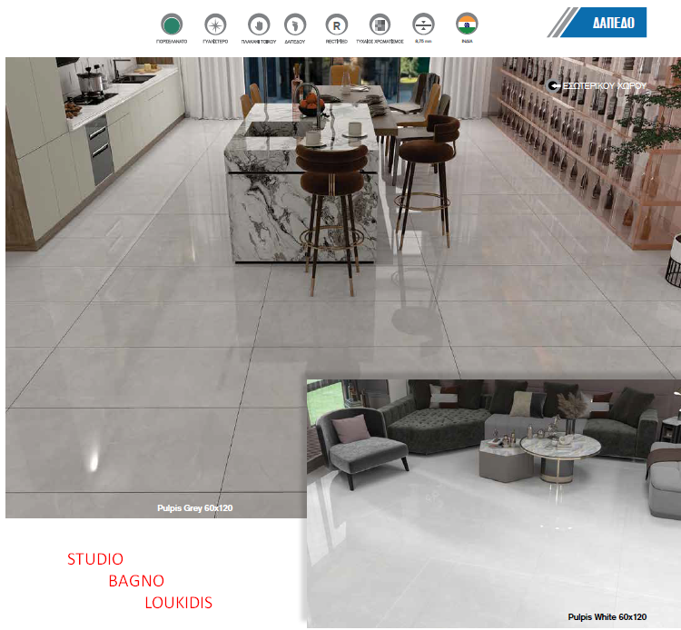The height and width of the screenshot is (630, 681).
Task: Click the 8.75 mm thickness icon
Action: click(421, 25)
